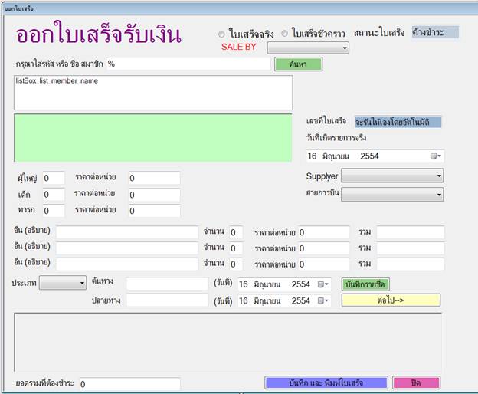Click the ทารก infant unit price field
Image resolution: width=478 pixels, height=394 pixels.
153,211
